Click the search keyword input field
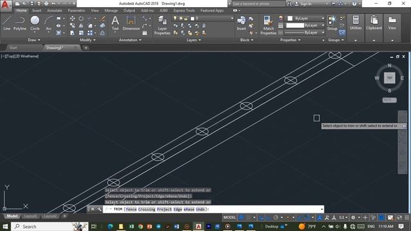Viewport: 411px width, 231px height. click(x=258, y=4)
